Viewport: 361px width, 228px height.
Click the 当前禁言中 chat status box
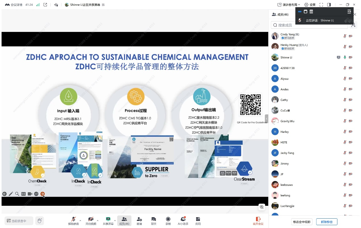click(x=19, y=221)
